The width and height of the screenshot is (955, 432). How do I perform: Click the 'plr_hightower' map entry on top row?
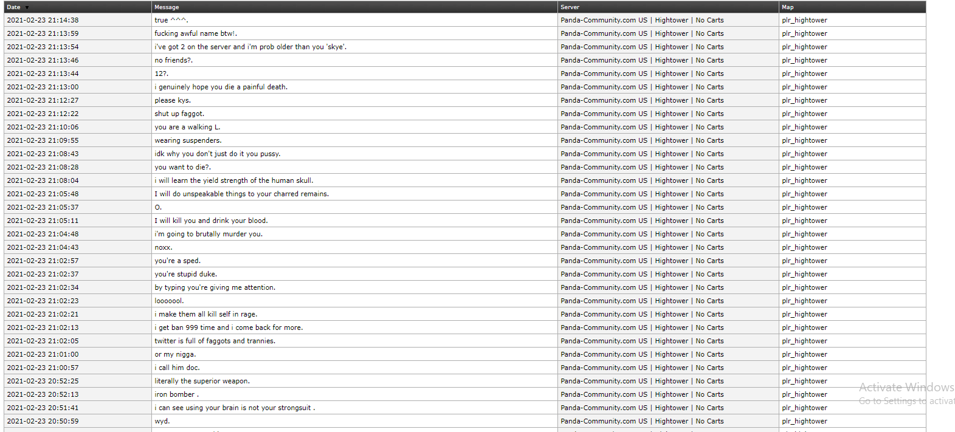click(804, 19)
